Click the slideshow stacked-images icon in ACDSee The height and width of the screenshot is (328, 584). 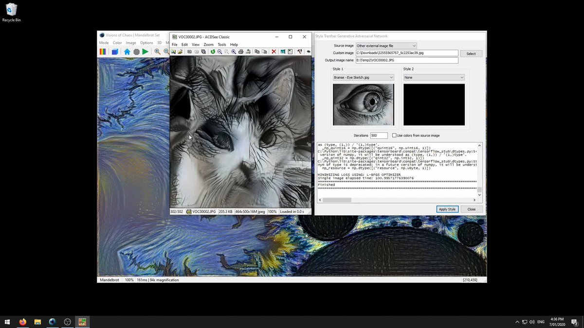pos(203,52)
